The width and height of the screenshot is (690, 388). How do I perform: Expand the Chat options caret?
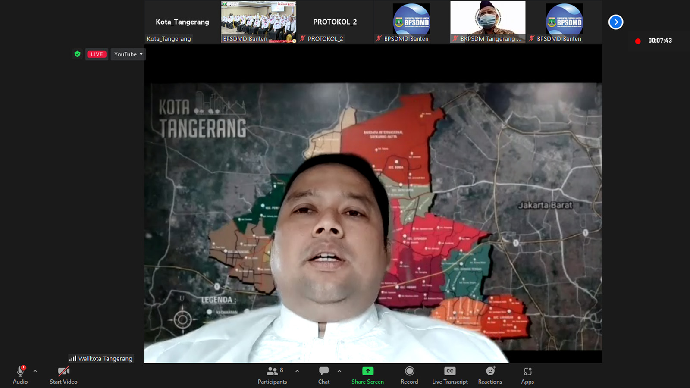(x=339, y=371)
